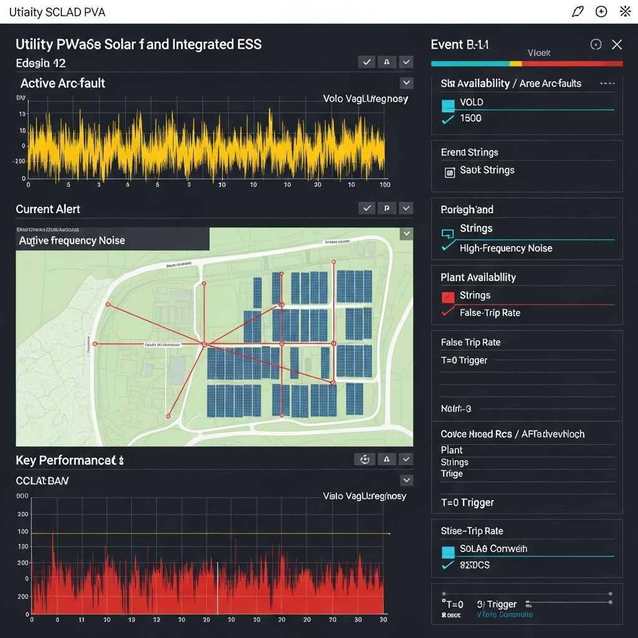Open the Active Frequency Noise map dropdown

tap(406, 233)
